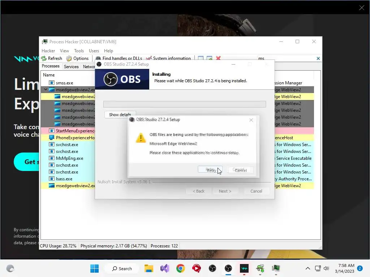
Task: Click the < Back button in OBS Setup
Action: 198,191
